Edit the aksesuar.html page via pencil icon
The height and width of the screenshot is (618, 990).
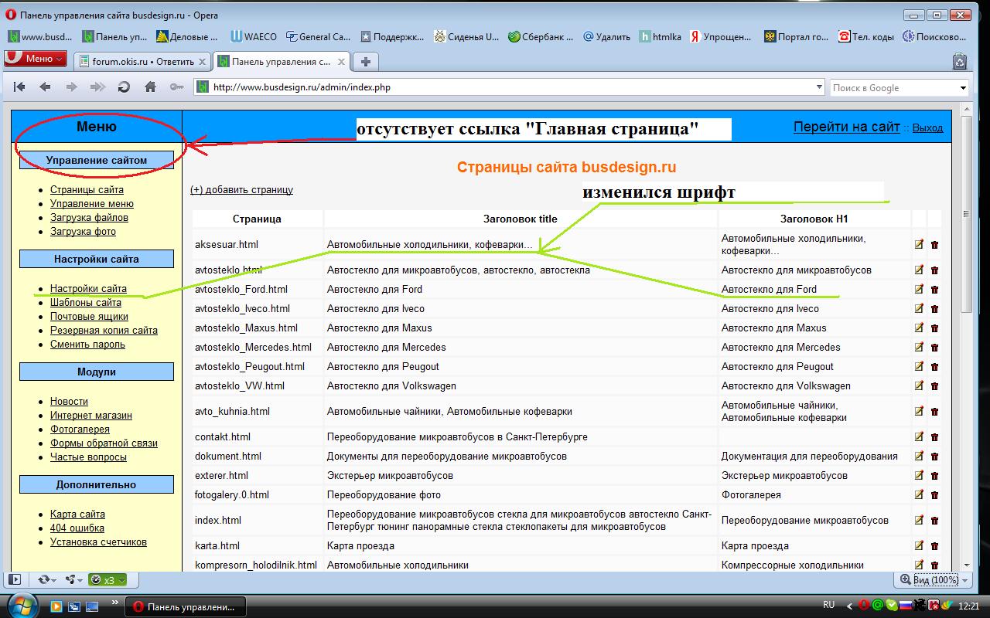pyautogui.click(x=919, y=245)
